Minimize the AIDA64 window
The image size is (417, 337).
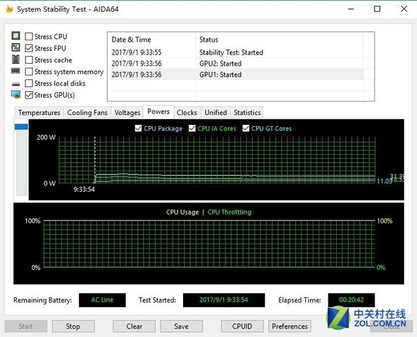tap(351, 9)
